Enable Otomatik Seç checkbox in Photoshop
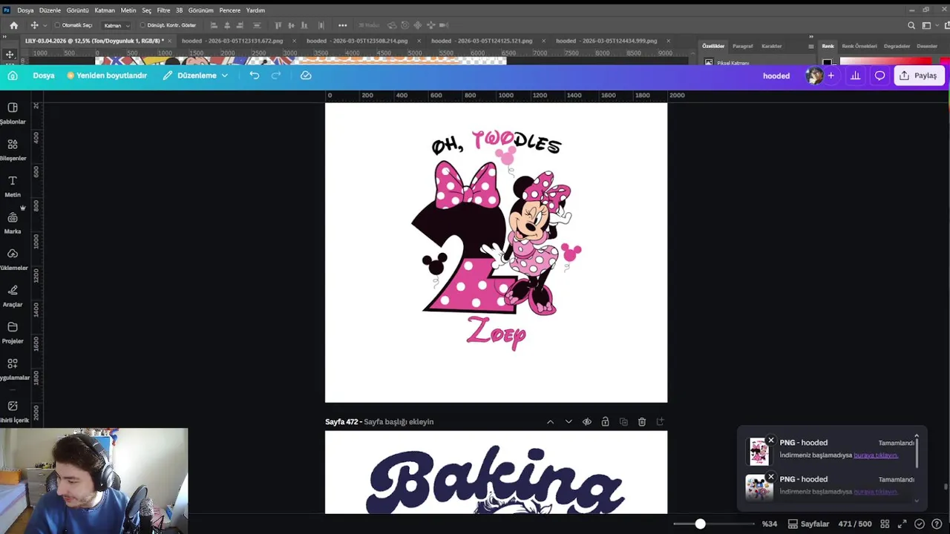 57,25
